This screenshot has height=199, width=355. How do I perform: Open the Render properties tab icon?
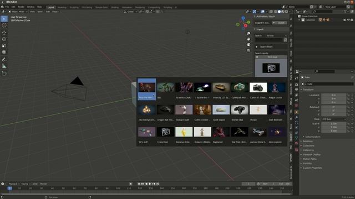(296, 85)
